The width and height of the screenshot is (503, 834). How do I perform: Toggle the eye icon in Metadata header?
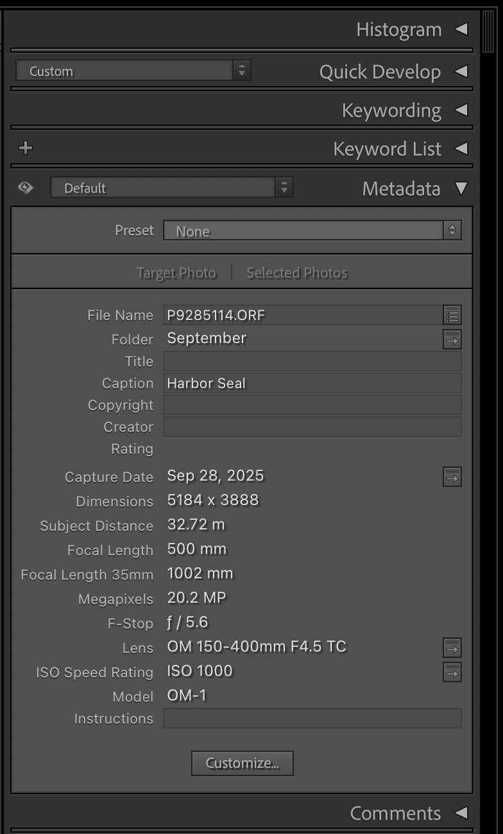coord(26,188)
